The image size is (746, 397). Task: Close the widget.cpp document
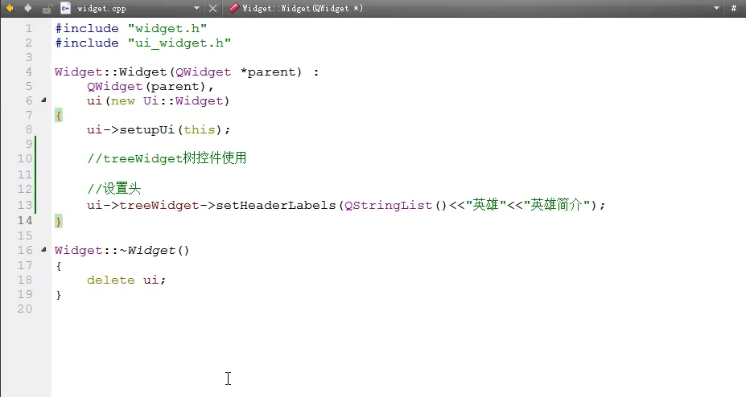click(x=213, y=8)
